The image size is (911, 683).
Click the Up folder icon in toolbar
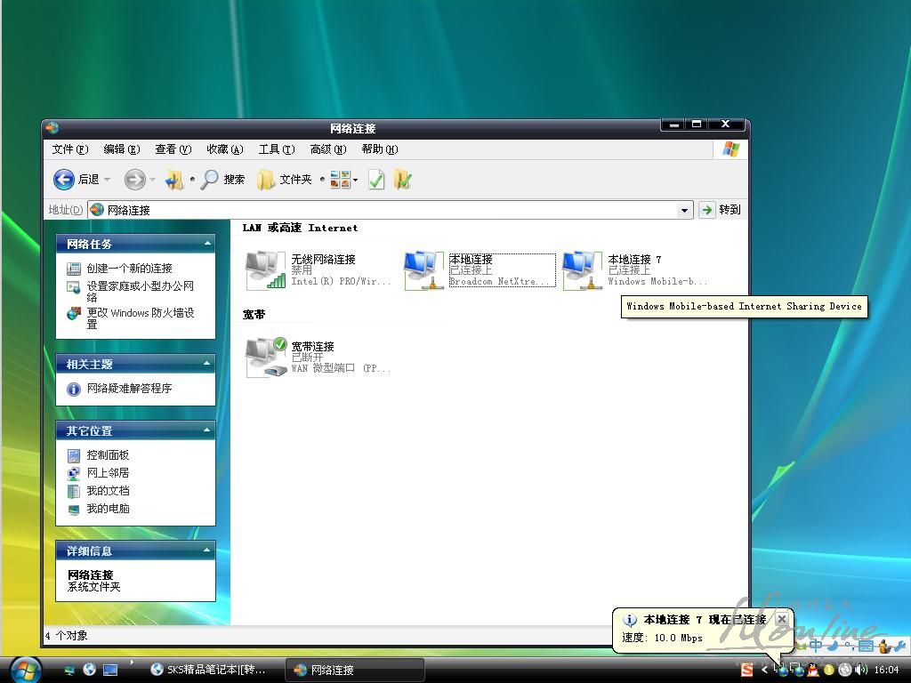pos(174,180)
